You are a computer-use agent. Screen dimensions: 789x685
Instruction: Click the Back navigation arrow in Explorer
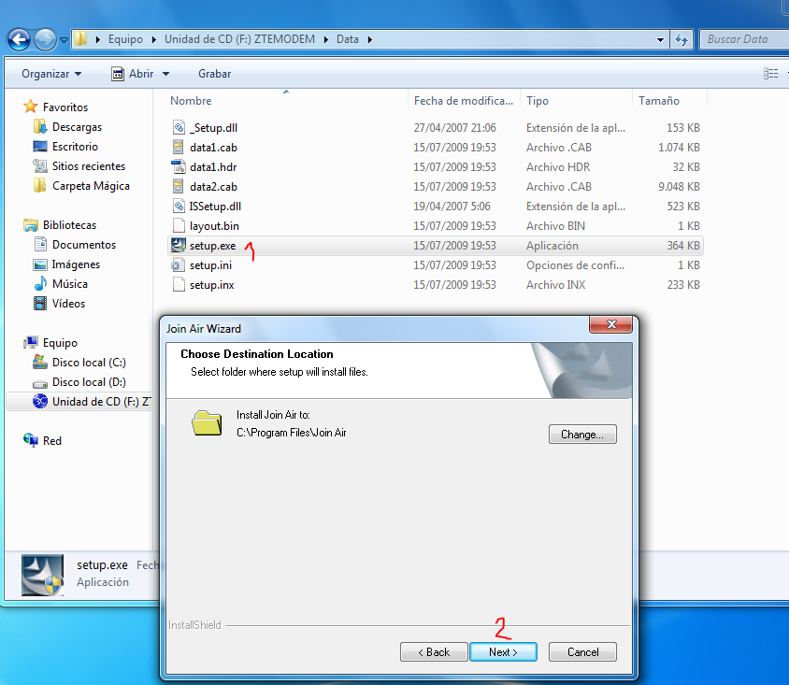pos(19,39)
